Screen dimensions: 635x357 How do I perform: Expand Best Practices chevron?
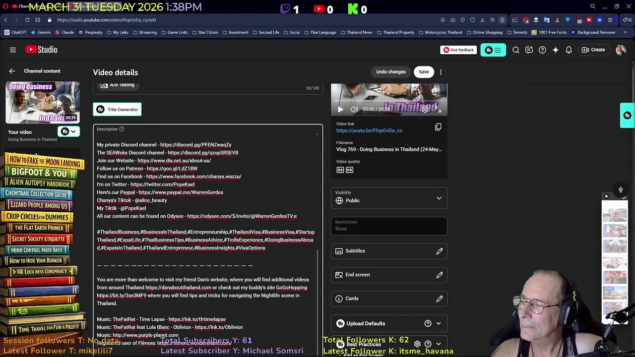tap(439, 344)
